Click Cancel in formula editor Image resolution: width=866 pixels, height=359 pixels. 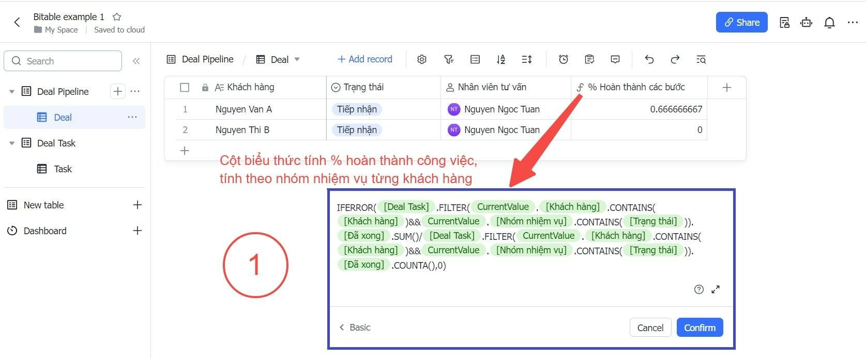(650, 328)
